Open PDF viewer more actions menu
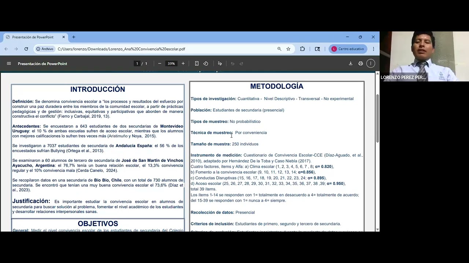This screenshot has height=263, width=469. (371, 64)
